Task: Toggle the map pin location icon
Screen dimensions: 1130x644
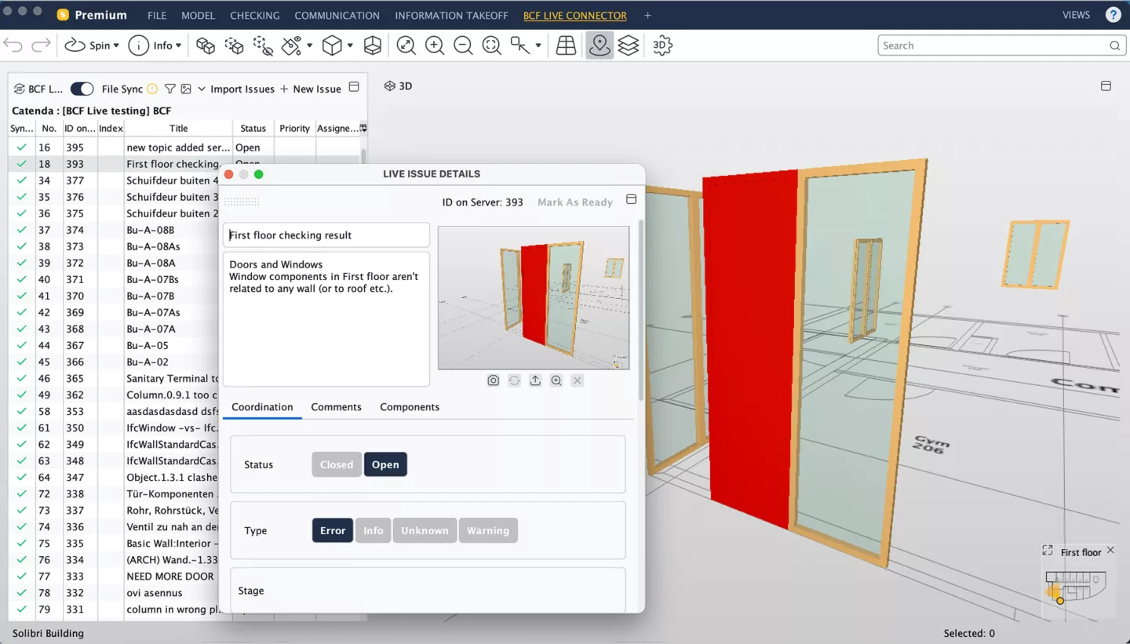Action: (x=600, y=45)
